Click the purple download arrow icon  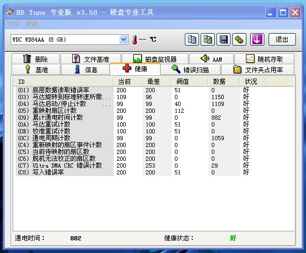(x=257, y=40)
